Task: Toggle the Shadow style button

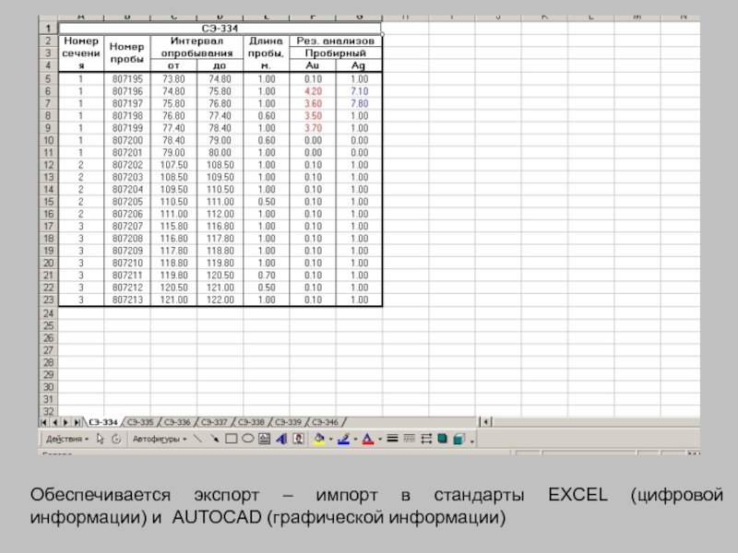Action: [x=442, y=440]
